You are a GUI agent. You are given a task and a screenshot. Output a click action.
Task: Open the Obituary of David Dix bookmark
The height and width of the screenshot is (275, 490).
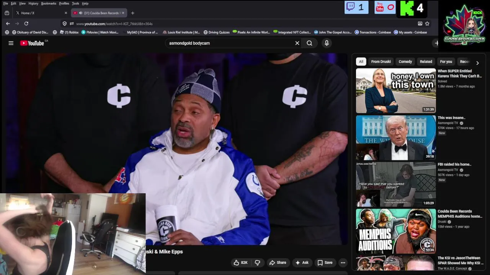click(x=30, y=32)
